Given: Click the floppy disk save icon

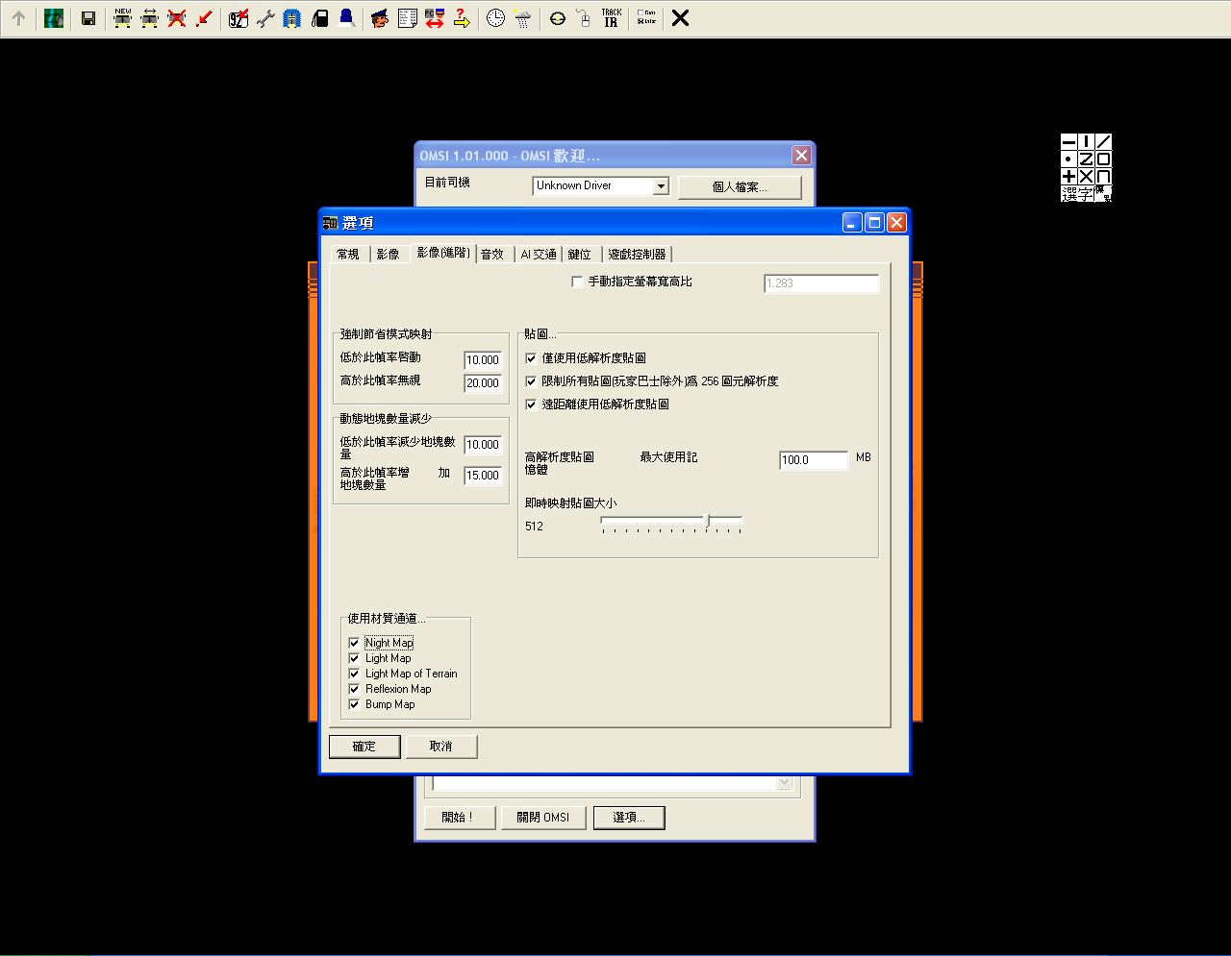Looking at the screenshot, I should 88,18.
